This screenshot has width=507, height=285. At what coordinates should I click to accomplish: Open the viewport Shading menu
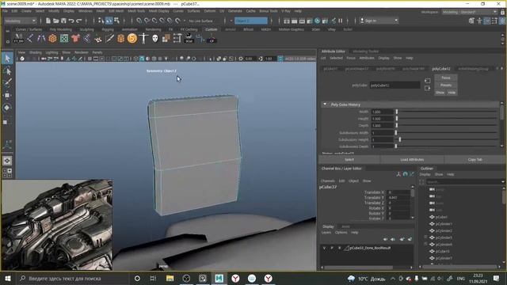click(x=35, y=52)
